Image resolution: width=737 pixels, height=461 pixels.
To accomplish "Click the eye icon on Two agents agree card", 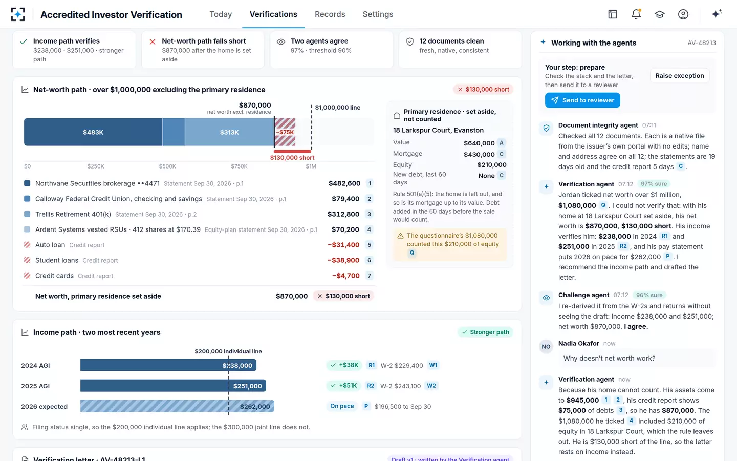I will tap(281, 42).
